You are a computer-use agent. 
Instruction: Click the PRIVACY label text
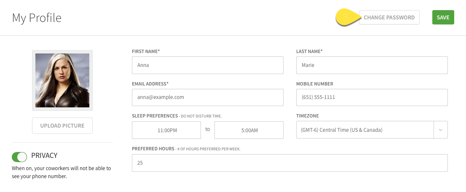click(44, 156)
